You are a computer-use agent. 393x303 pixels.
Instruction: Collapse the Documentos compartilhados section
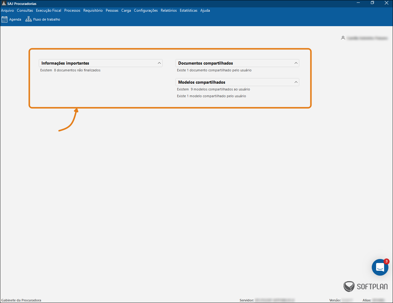296,63
